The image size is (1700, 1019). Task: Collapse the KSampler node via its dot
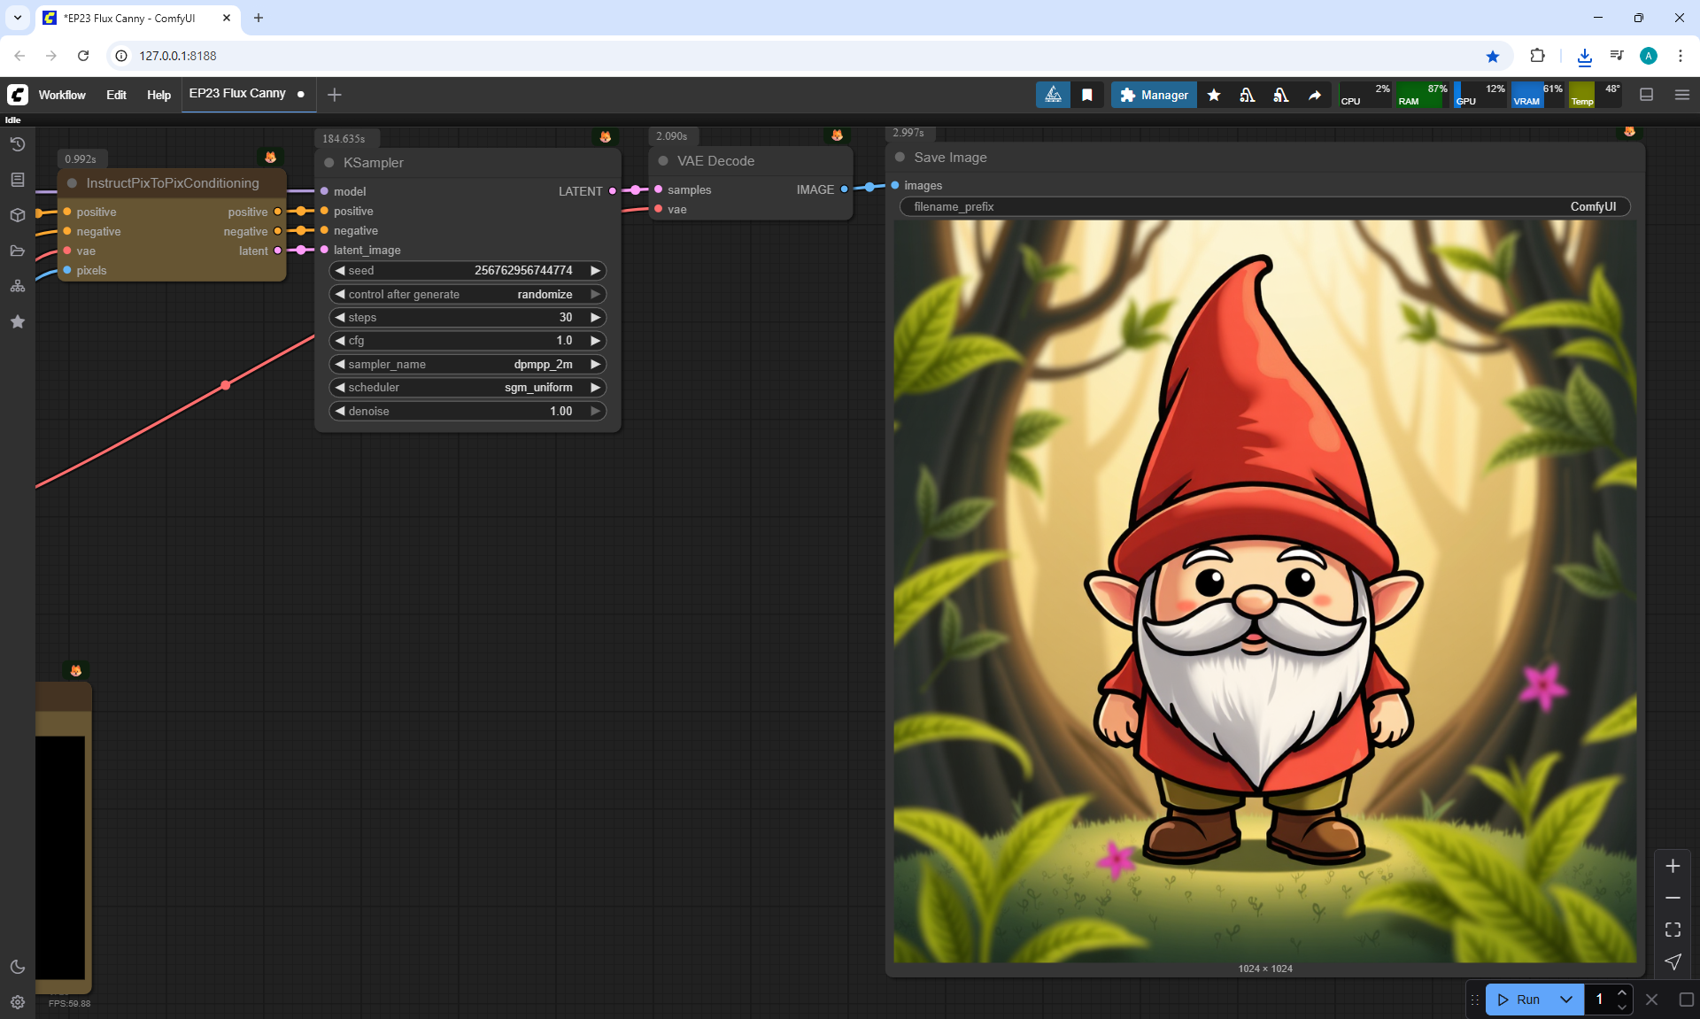329,163
